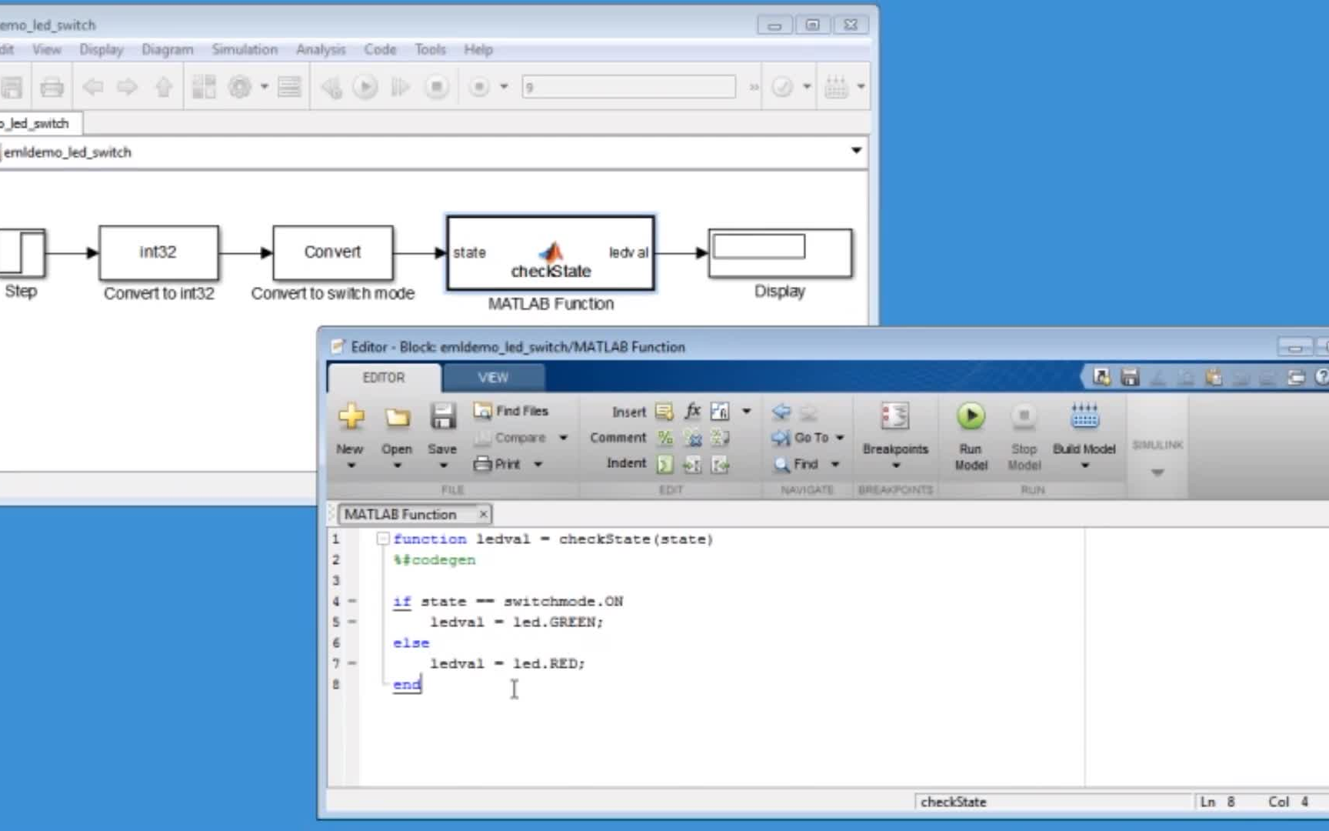Switch to the VIEW ribbon tab
This screenshot has width=1329, height=831.
coord(493,377)
